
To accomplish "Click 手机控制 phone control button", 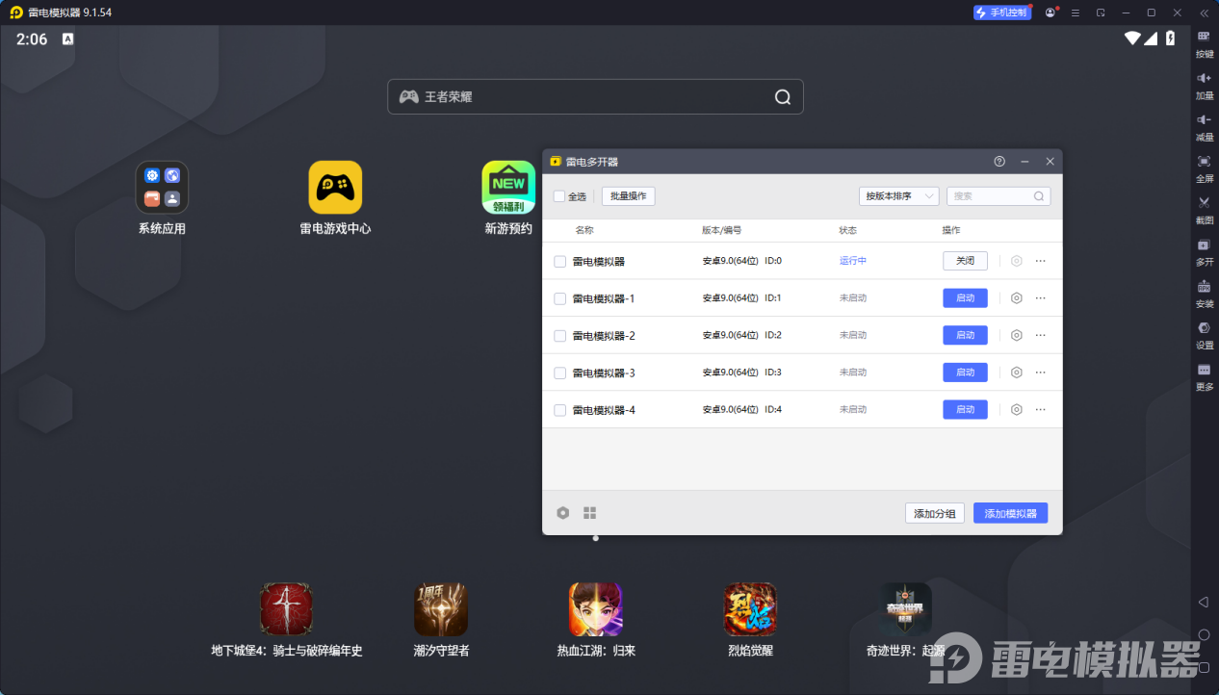I will (1002, 13).
